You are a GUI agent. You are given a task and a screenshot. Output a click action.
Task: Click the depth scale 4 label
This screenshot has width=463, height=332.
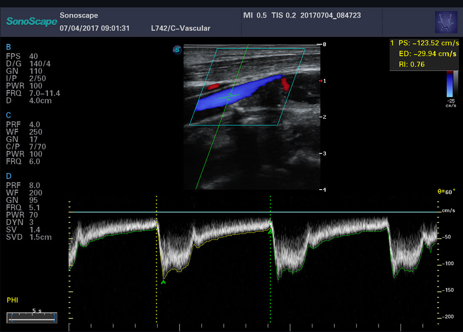325,190
